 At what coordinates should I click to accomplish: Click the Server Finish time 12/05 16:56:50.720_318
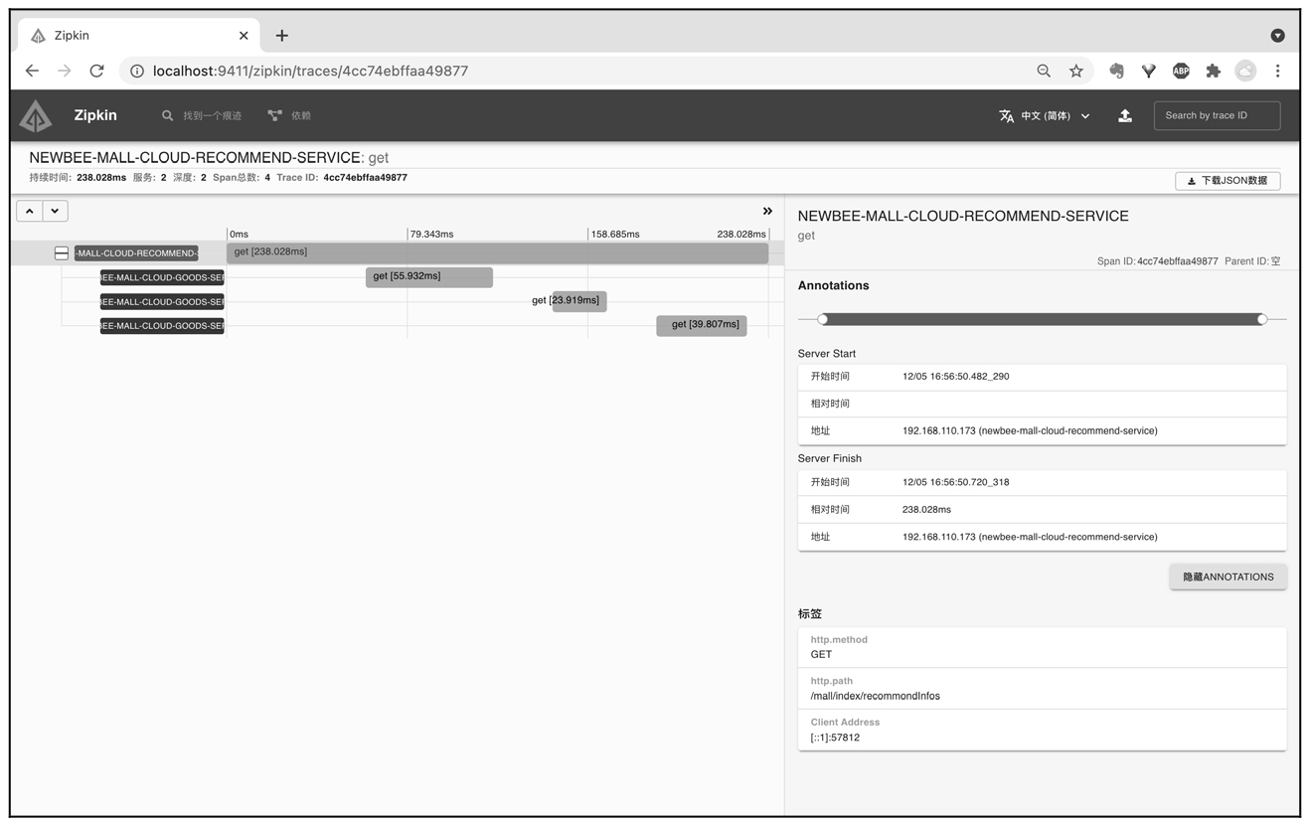click(x=956, y=482)
